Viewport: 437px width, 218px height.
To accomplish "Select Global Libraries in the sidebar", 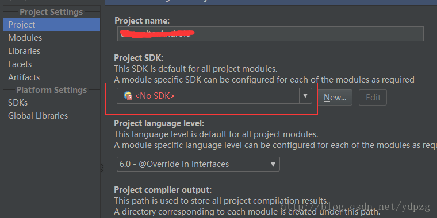I will click(38, 116).
